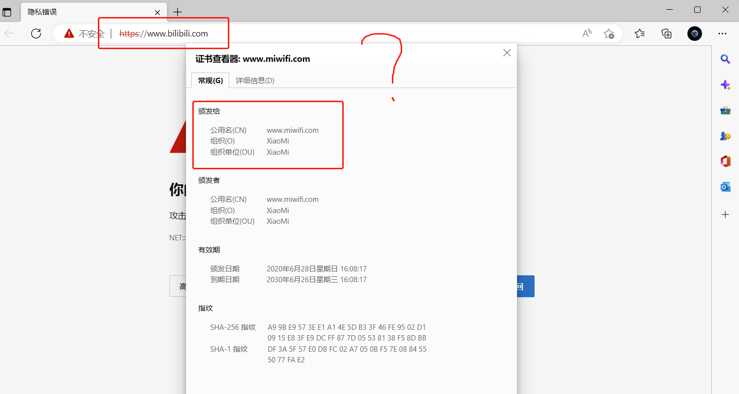Click the user profile avatar
The width and height of the screenshot is (739, 394).
tap(695, 34)
